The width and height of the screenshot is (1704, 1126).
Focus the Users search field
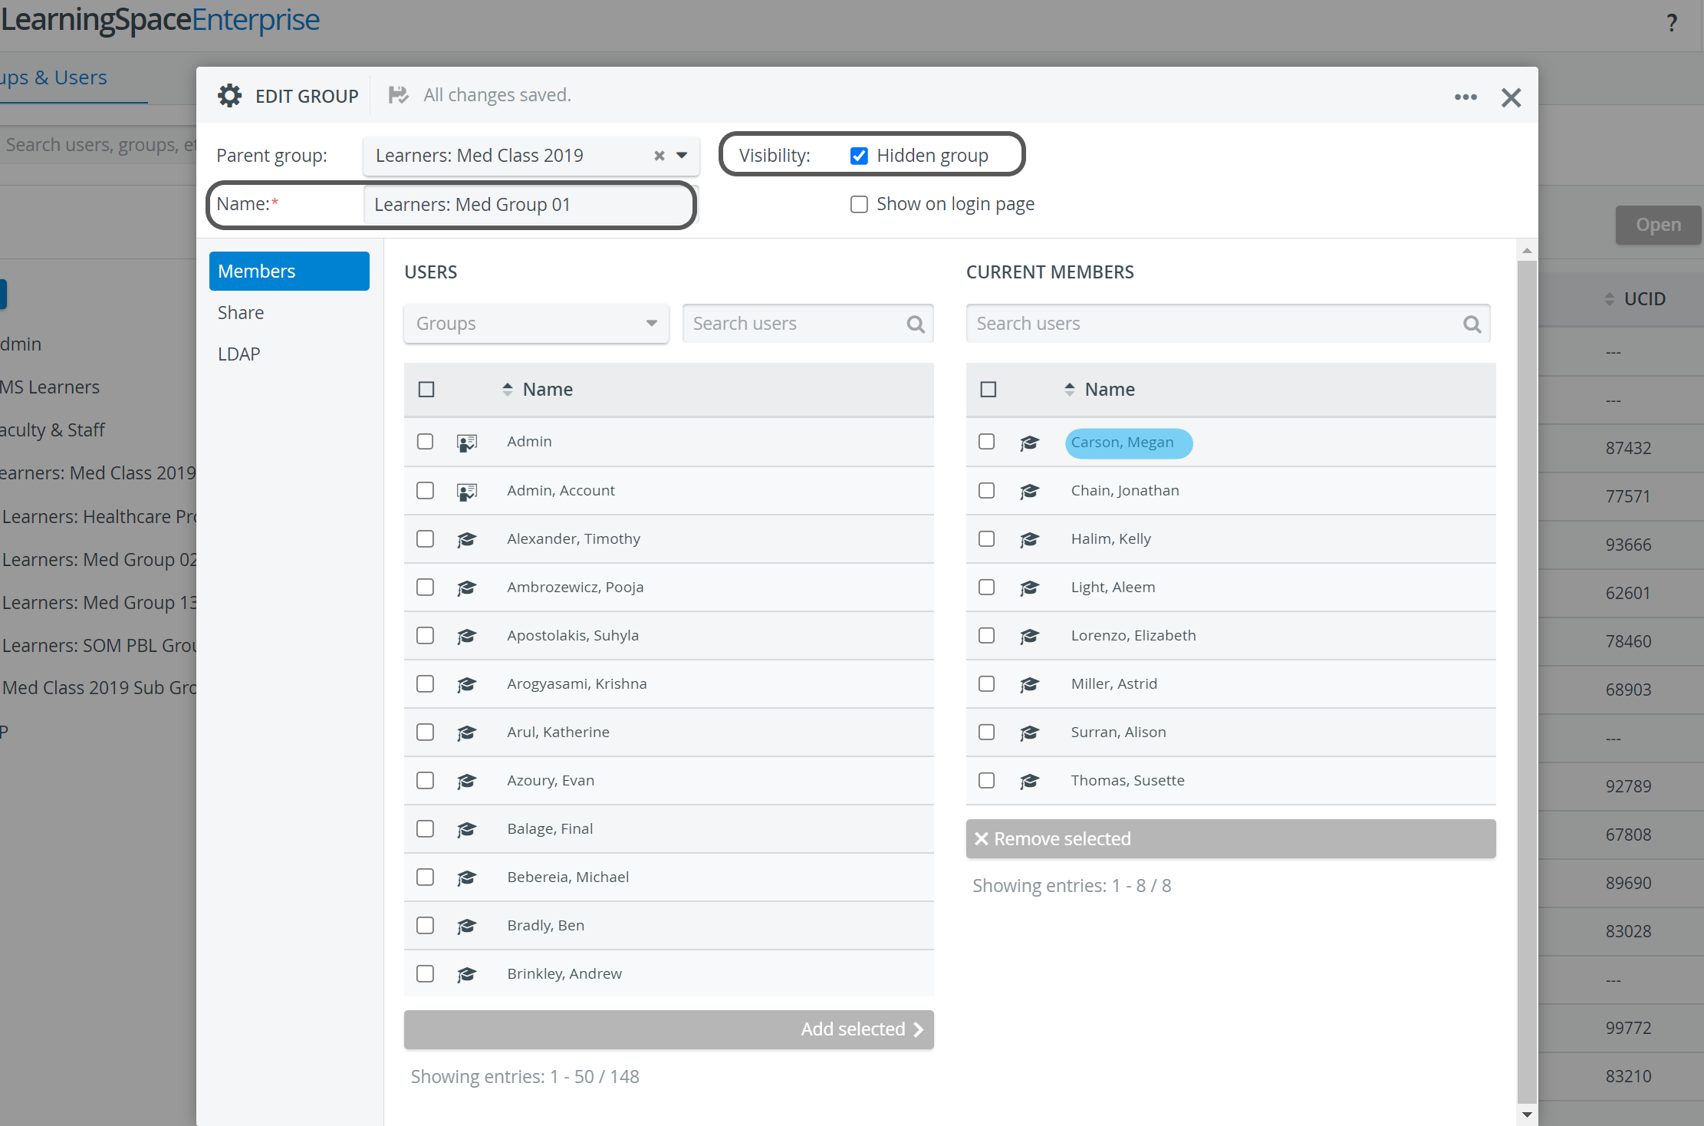pos(808,324)
